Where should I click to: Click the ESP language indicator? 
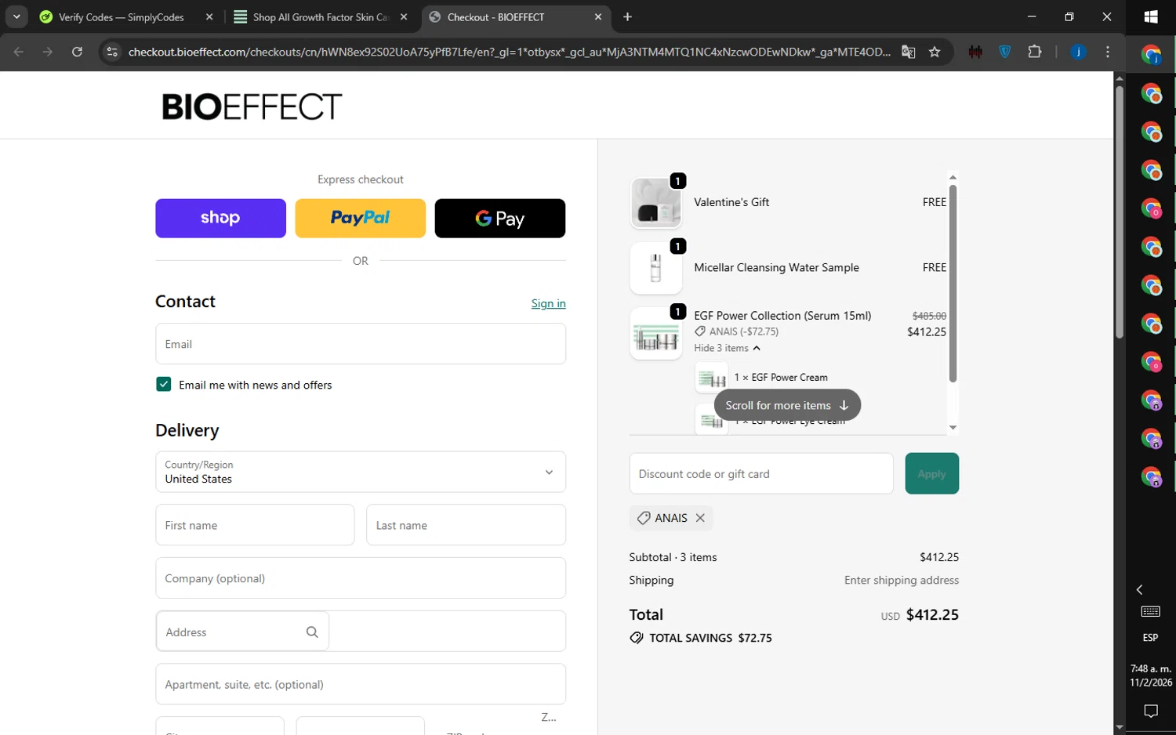(x=1150, y=638)
